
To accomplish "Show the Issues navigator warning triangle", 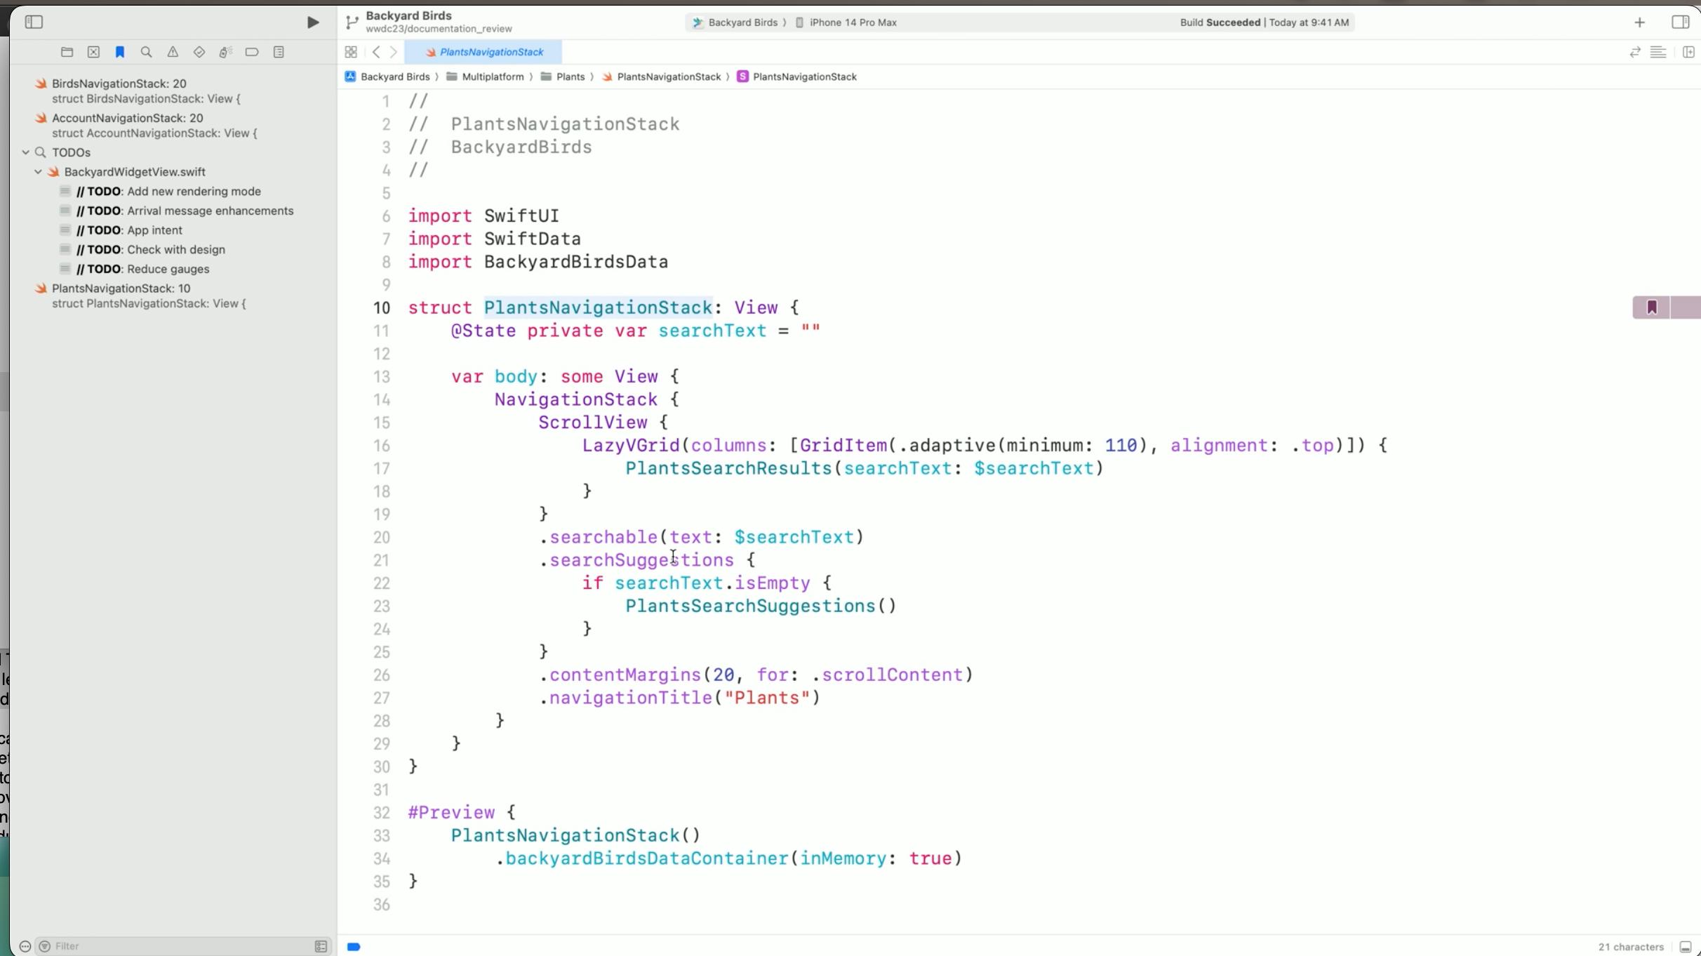I will tap(173, 51).
